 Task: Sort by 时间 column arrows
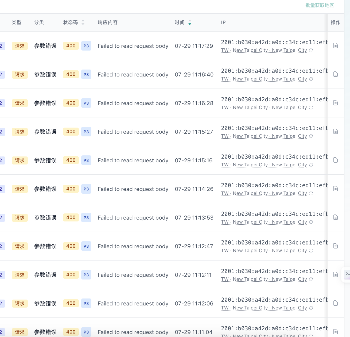click(x=190, y=22)
